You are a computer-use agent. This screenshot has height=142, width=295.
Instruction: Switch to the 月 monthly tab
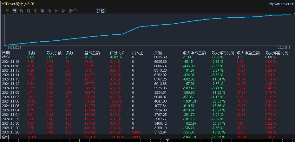tap(29, 11)
